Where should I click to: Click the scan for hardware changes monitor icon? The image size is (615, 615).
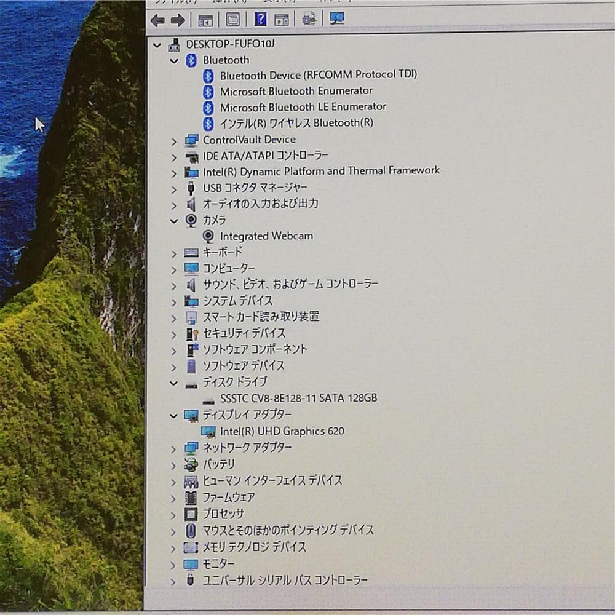(x=336, y=18)
